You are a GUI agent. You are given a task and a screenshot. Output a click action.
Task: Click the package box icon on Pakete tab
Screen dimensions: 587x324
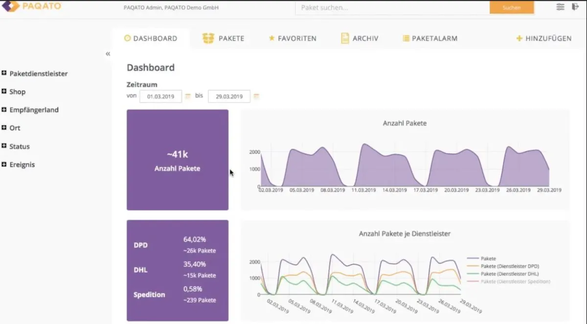[x=208, y=38]
